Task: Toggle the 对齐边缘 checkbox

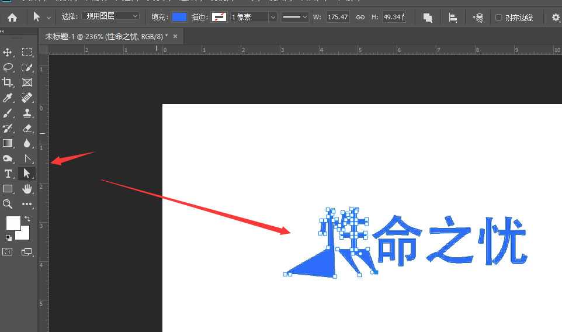Action: [498, 18]
